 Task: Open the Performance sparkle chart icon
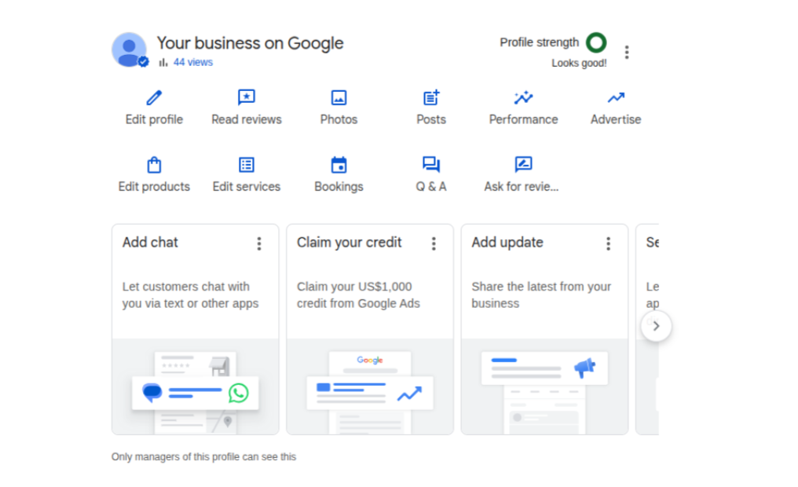tap(523, 97)
